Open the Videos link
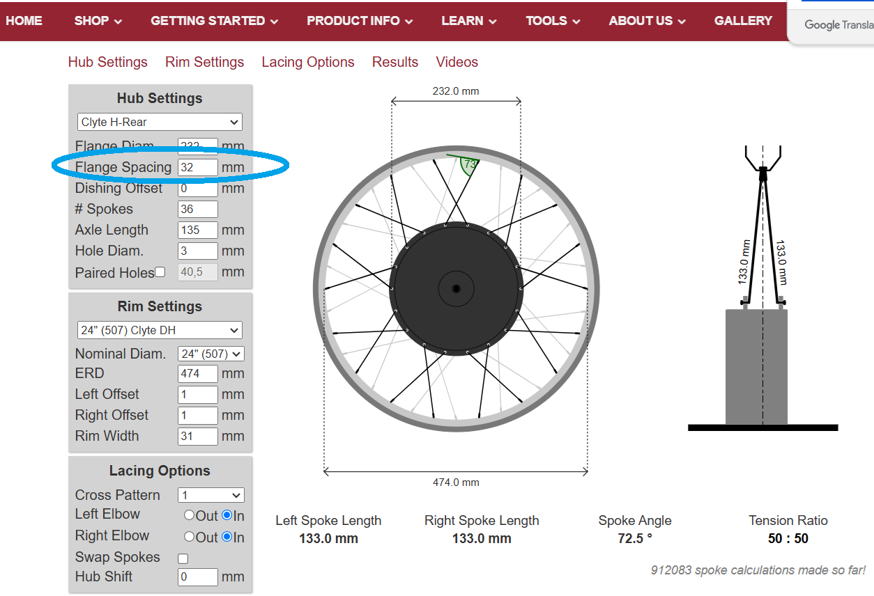Viewport: 874px width, 596px height. [x=457, y=62]
